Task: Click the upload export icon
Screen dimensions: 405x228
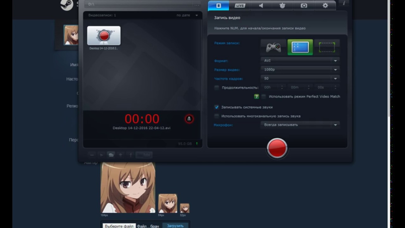Action: (121, 155)
